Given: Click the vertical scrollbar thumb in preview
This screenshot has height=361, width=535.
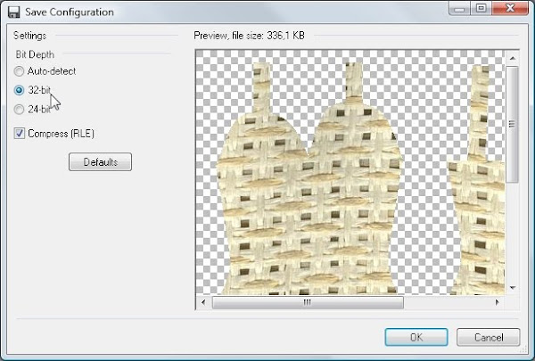Looking at the screenshot, I should point(512,124).
